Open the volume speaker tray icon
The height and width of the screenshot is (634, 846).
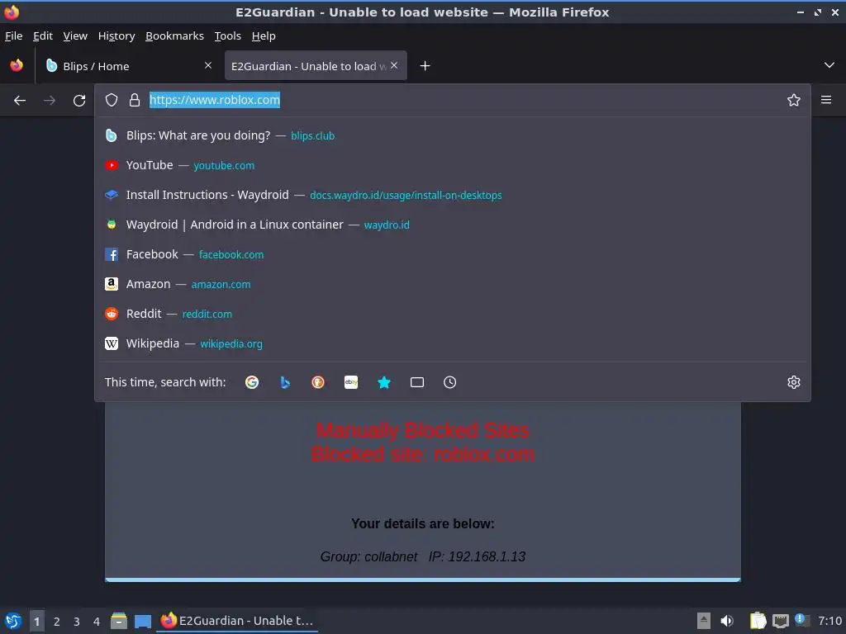coord(727,621)
